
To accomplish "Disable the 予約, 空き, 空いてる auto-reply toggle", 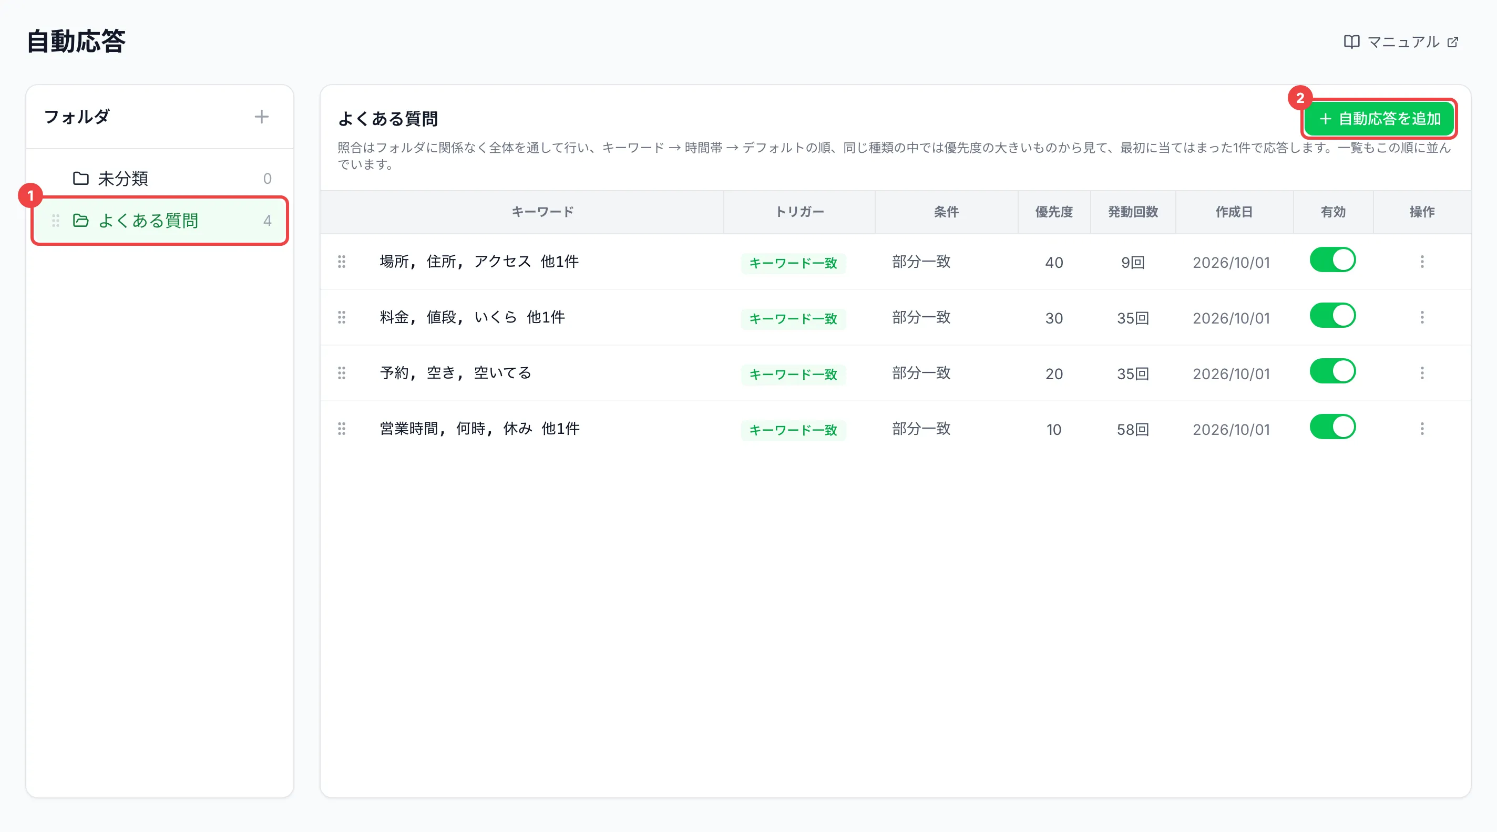I will (1332, 371).
